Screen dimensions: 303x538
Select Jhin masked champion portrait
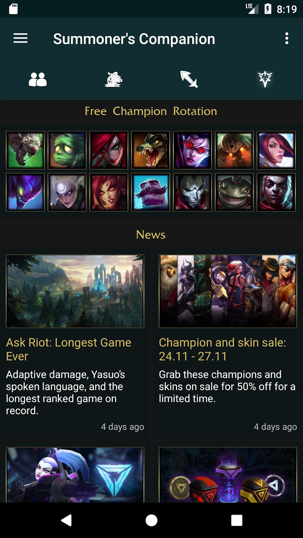[x=192, y=192]
